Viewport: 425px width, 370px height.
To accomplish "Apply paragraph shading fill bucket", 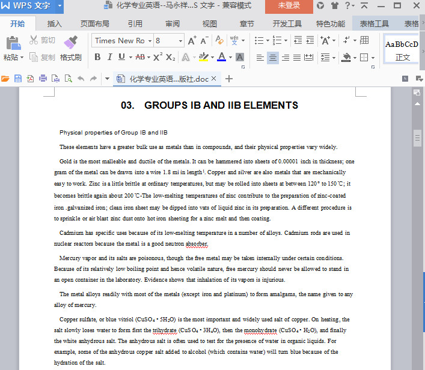I will [x=346, y=57].
